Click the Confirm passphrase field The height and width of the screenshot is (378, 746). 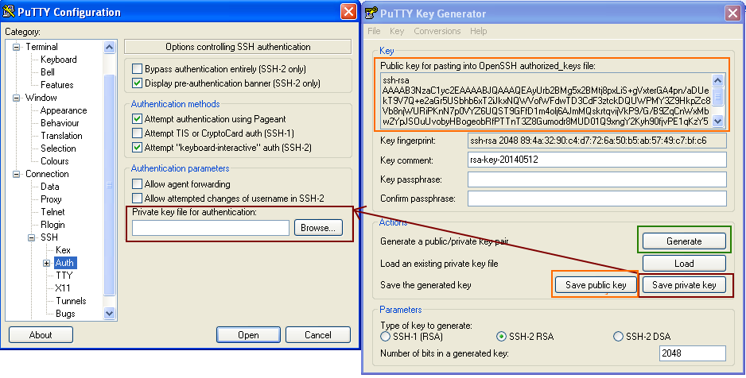597,199
